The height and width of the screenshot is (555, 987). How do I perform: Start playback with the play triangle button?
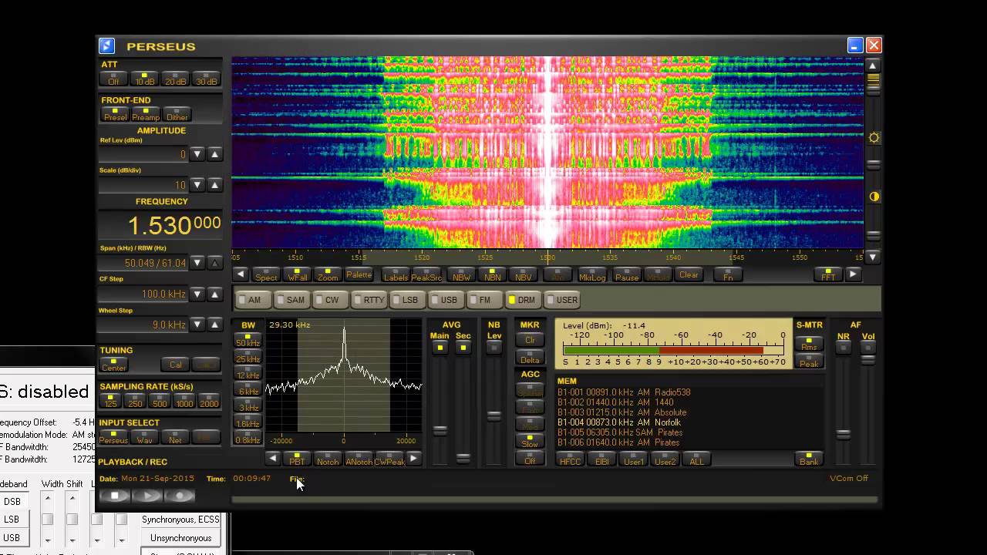(147, 496)
